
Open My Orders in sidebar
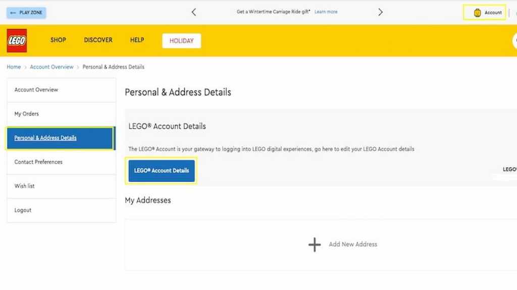pyautogui.click(x=61, y=114)
